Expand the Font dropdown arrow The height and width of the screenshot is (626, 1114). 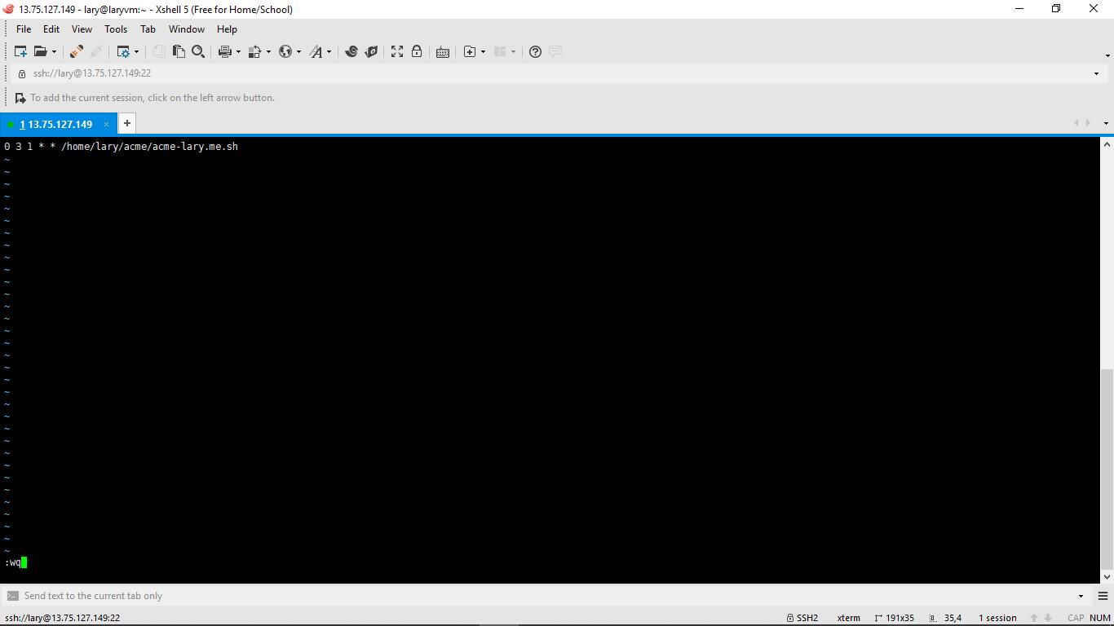pyautogui.click(x=329, y=51)
